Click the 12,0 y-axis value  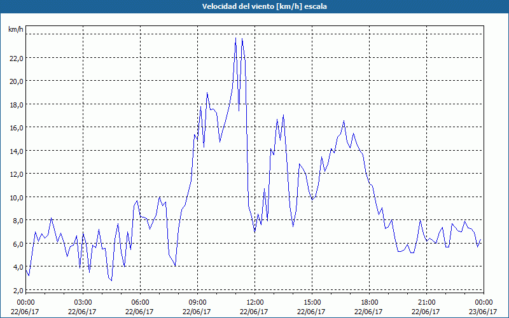[17, 174]
